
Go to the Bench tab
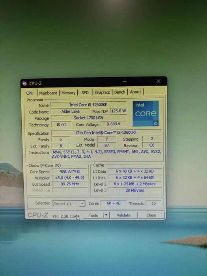[x=120, y=92]
